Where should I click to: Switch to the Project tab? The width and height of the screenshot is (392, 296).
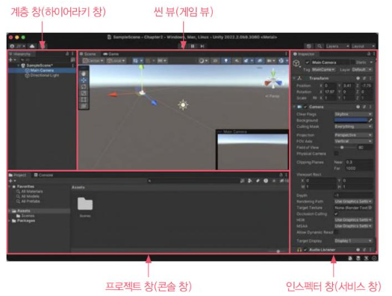[x=18, y=175]
